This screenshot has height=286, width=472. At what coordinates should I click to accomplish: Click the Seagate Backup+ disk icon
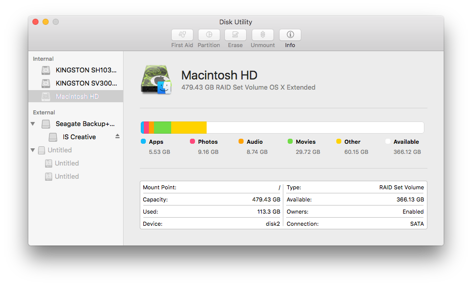coord(46,124)
